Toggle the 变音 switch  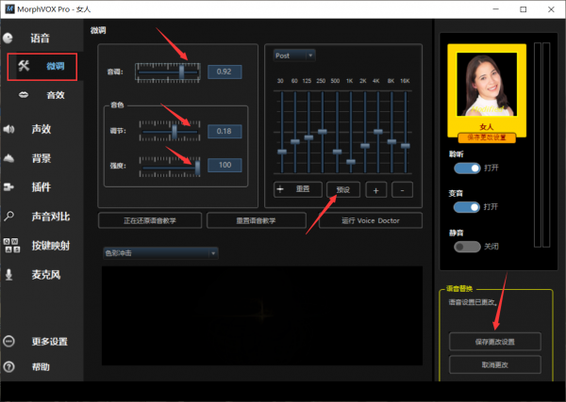pos(467,207)
